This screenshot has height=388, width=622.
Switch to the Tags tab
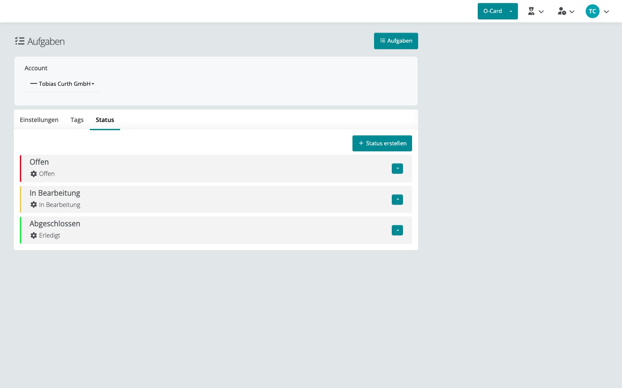click(77, 120)
